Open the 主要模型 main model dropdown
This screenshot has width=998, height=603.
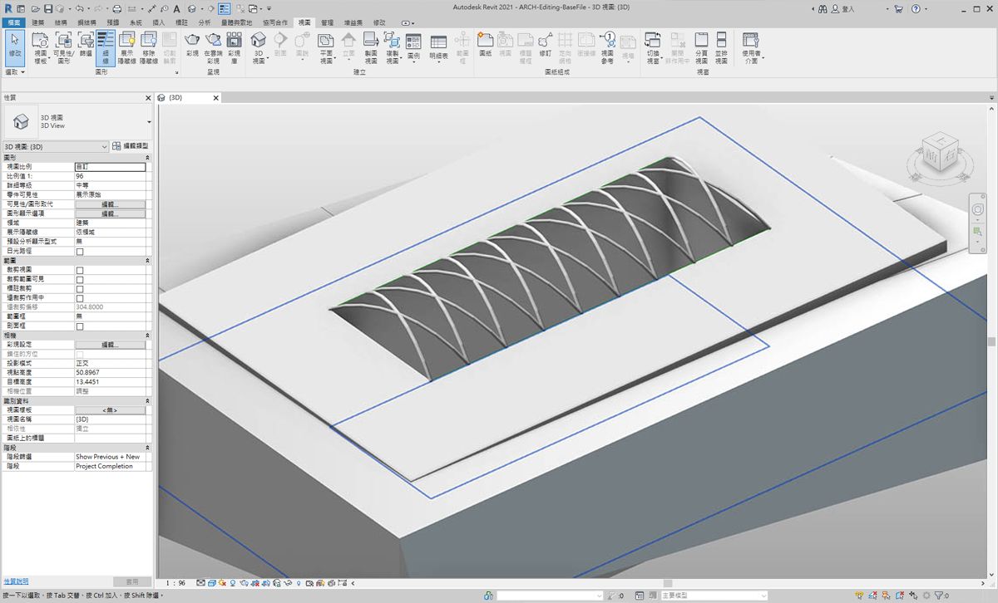click(715, 596)
